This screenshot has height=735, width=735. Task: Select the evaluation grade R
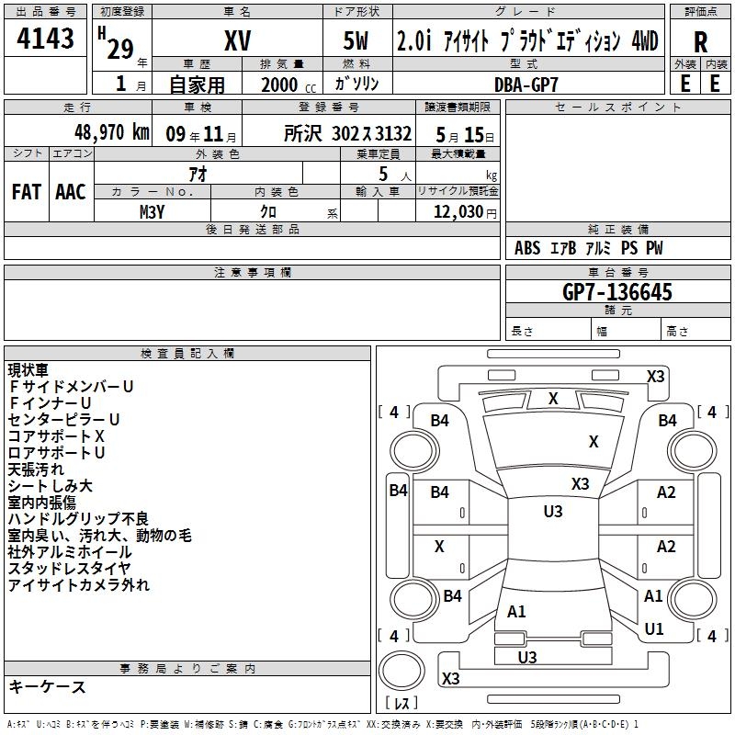click(701, 42)
